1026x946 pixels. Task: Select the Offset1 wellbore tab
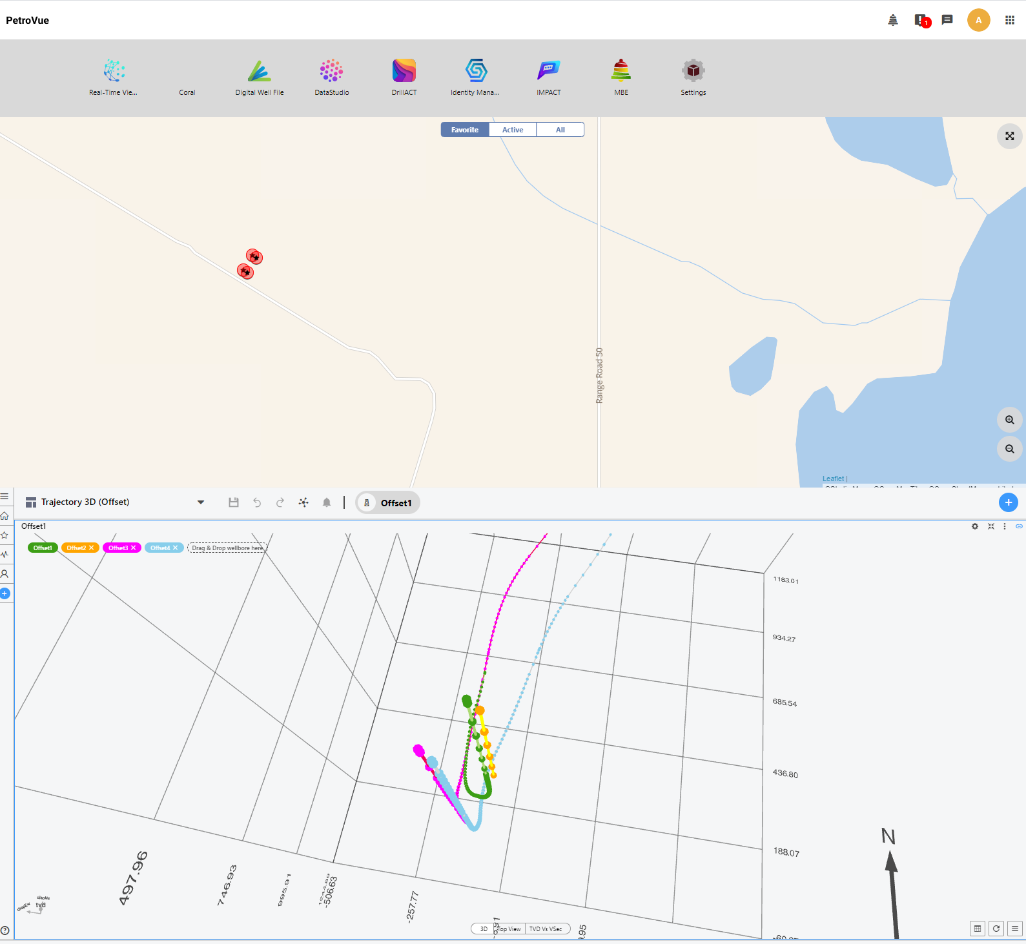(388, 503)
